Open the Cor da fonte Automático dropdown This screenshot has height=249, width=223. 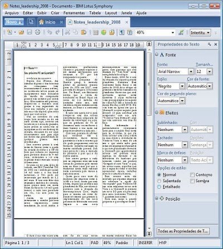pyautogui.click(x=210, y=86)
